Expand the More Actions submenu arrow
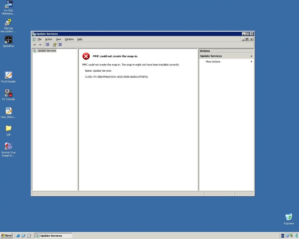299x239 pixels. pos(251,62)
